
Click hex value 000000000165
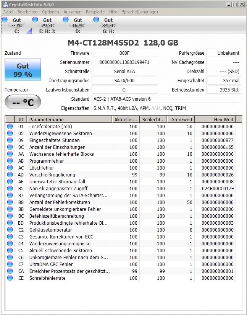[218, 147]
